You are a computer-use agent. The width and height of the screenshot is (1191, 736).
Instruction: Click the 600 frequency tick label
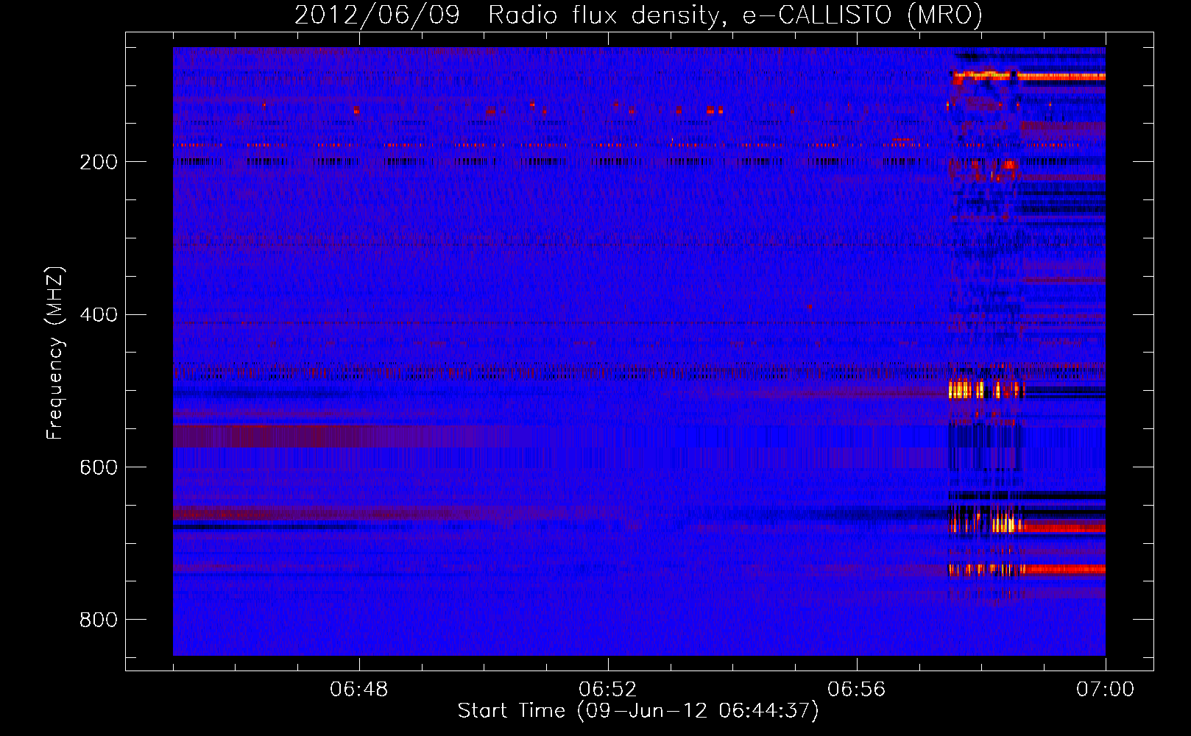98,468
